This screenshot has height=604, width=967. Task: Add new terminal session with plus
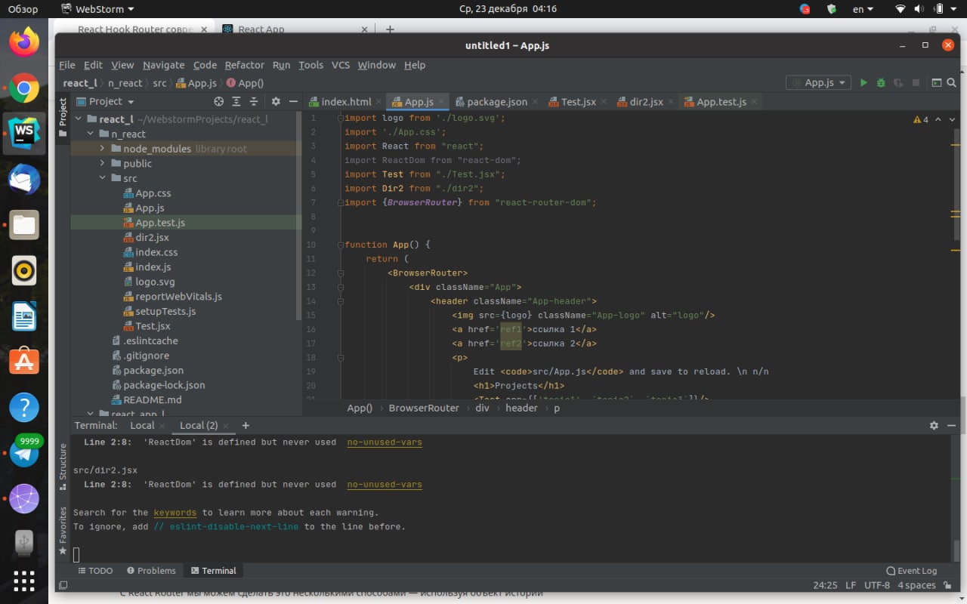pyautogui.click(x=246, y=426)
